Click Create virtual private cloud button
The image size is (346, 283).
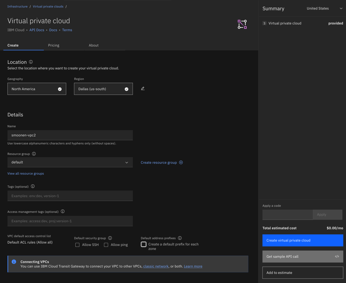point(302,240)
